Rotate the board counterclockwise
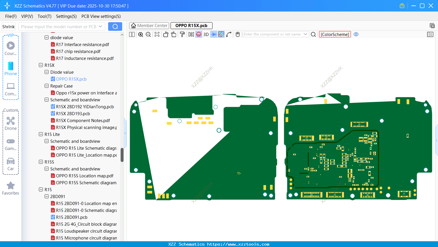Image resolution: width=438 pixels, height=247 pixels. pos(166,35)
